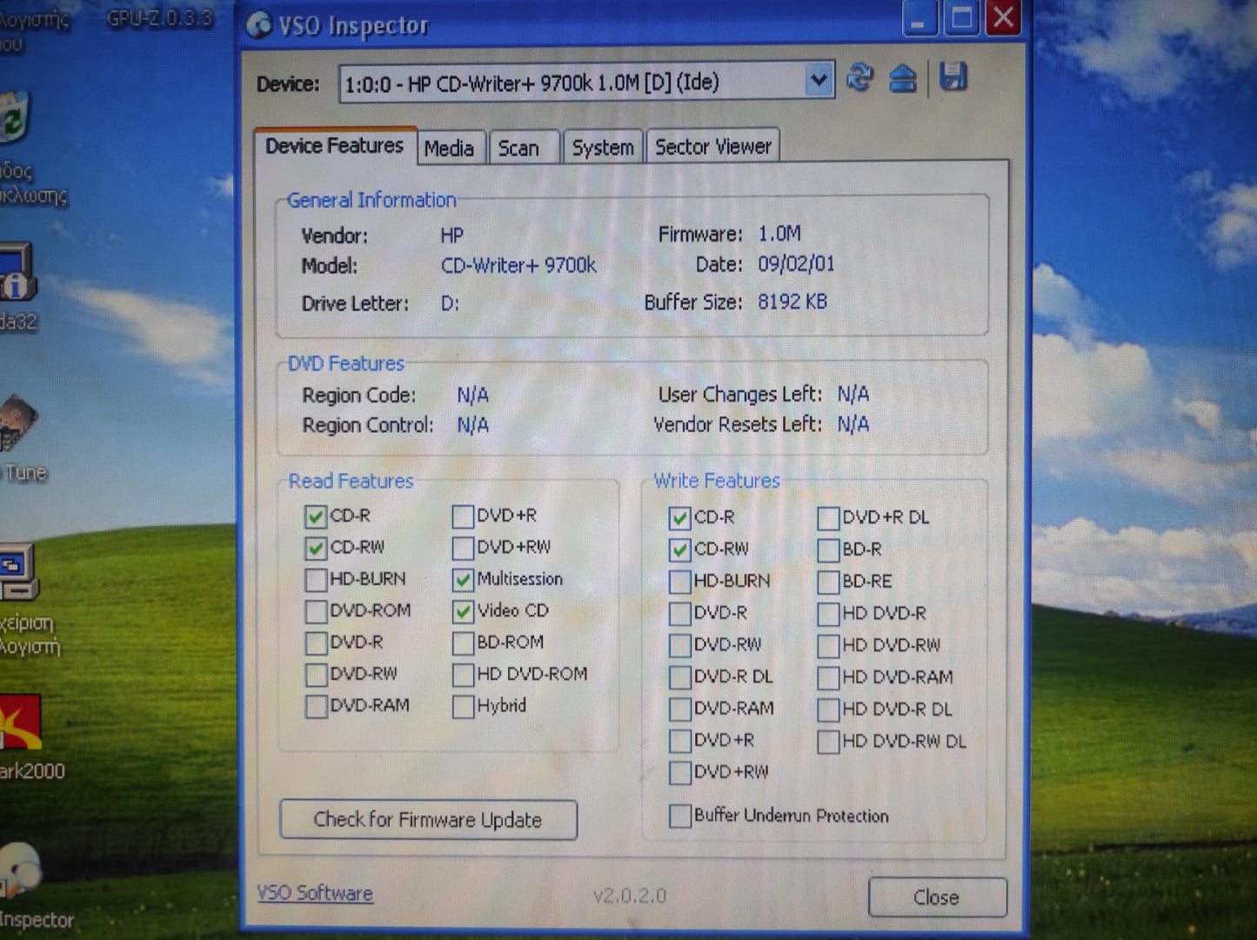
Task: Uncheck the Video CD read checkbox
Action: coord(462,611)
